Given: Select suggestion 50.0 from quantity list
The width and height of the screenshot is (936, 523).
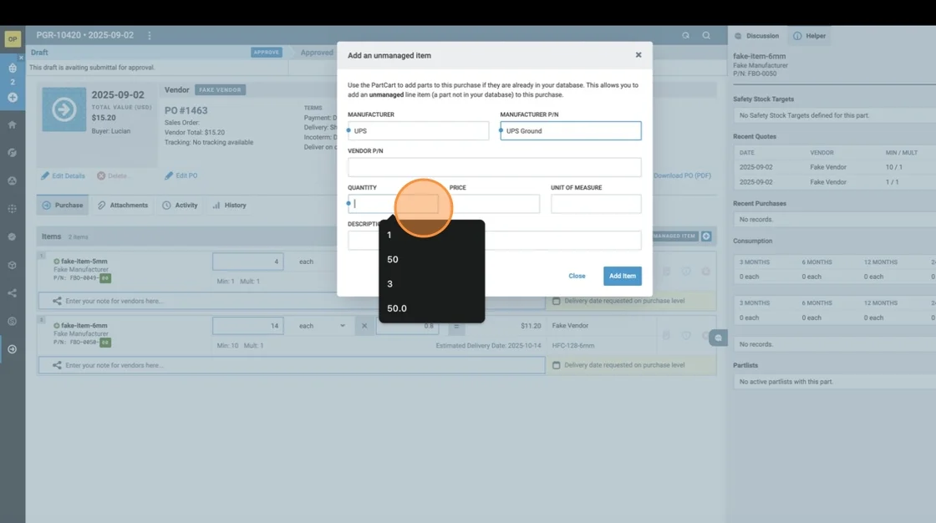Looking at the screenshot, I should pos(397,308).
